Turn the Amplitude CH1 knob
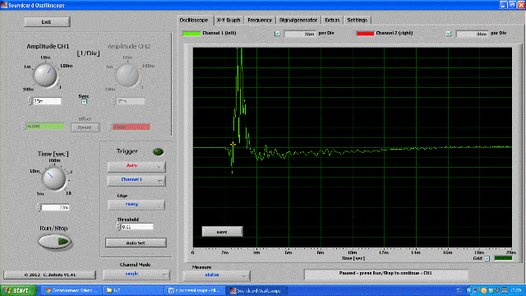The height and width of the screenshot is (296, 526). pos(45,75)
